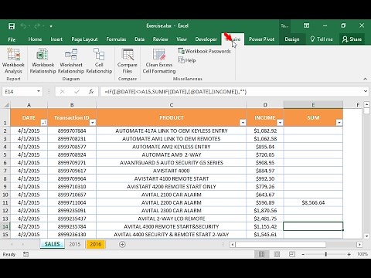Switch to Insert tab
Image resolution: width=371 pixels, height=278 pixels.
56,39
